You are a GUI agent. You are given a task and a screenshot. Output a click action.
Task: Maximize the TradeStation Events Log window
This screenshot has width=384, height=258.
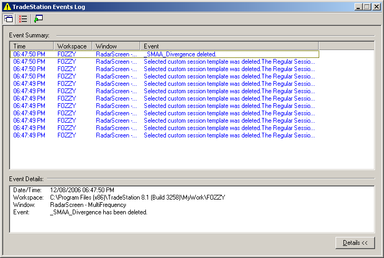pos(367,7)
